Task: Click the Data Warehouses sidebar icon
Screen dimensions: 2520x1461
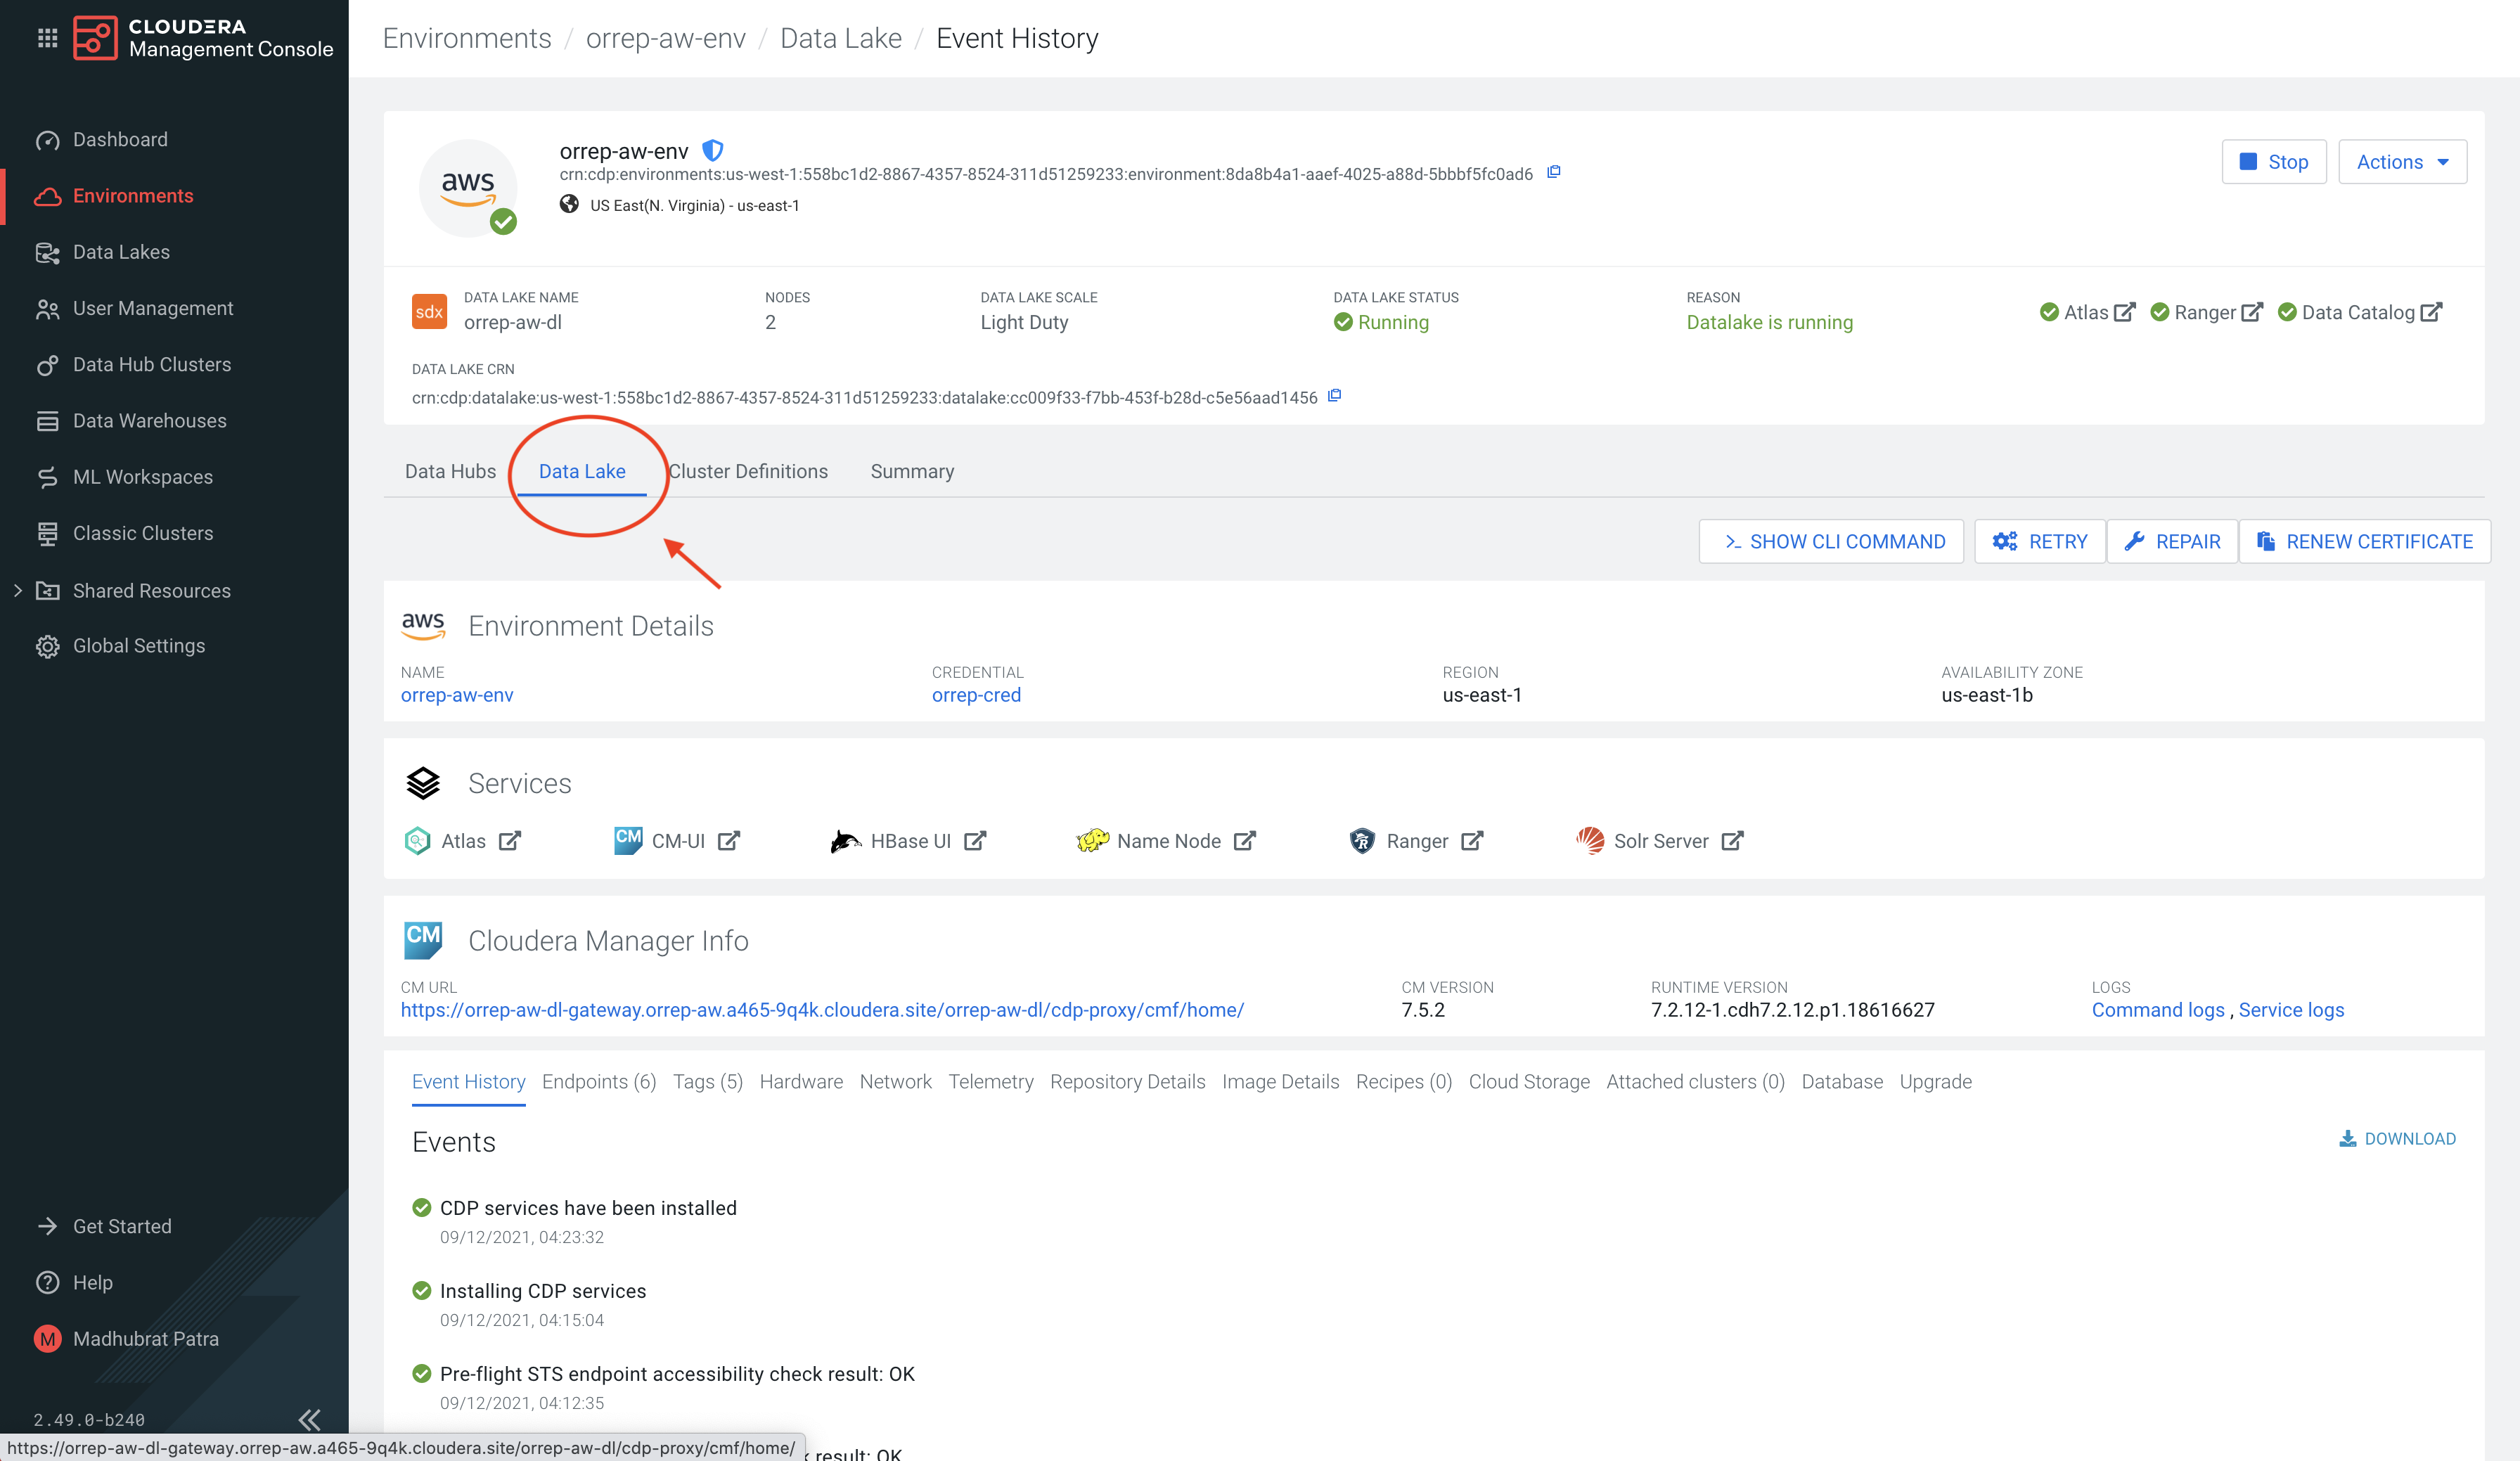Action: 49,420
